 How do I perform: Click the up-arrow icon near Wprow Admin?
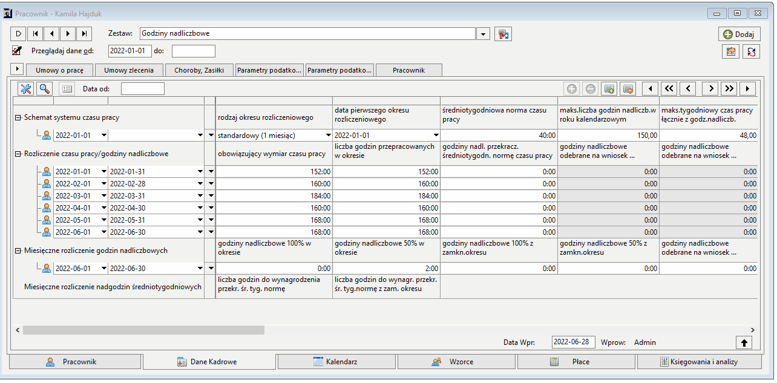744,342
